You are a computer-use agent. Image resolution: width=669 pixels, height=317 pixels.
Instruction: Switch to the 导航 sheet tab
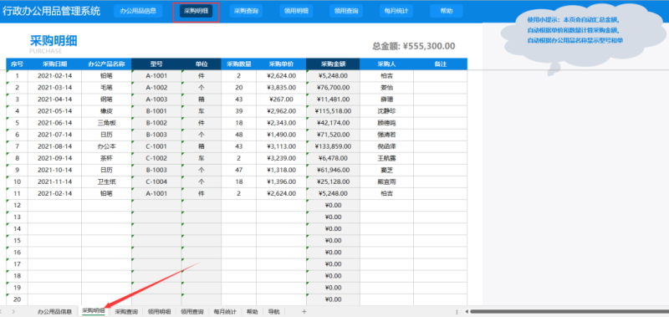tap(274, 311)
